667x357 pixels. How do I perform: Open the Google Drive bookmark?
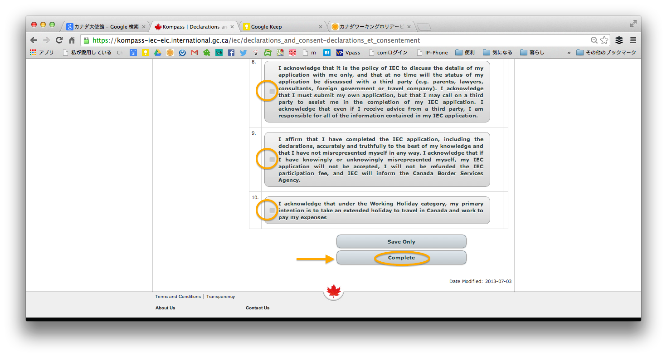(157, 53)
